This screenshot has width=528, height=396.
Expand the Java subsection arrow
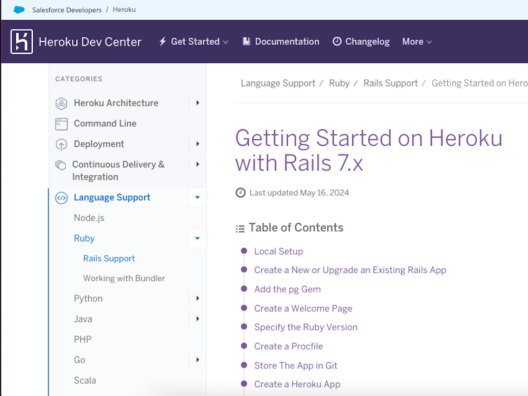click(x=197, y=318)
